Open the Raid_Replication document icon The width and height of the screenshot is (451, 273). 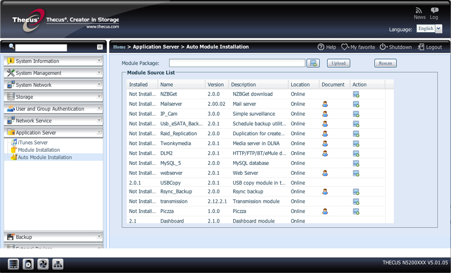[325, 134]
